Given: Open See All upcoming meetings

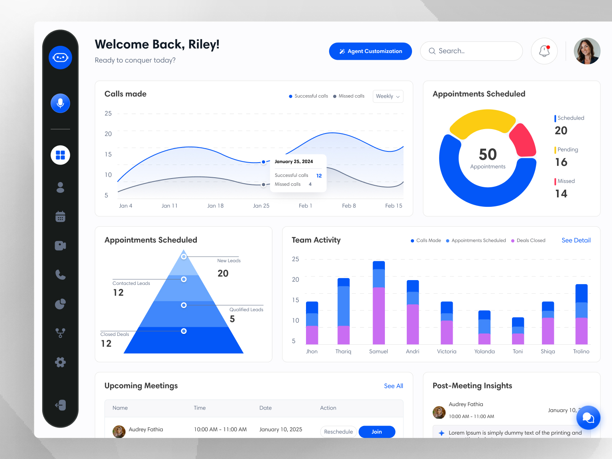Looking at the screenshot, I should (393, 386).
